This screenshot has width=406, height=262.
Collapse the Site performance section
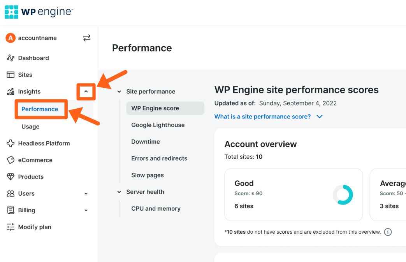tap(120, 92)
